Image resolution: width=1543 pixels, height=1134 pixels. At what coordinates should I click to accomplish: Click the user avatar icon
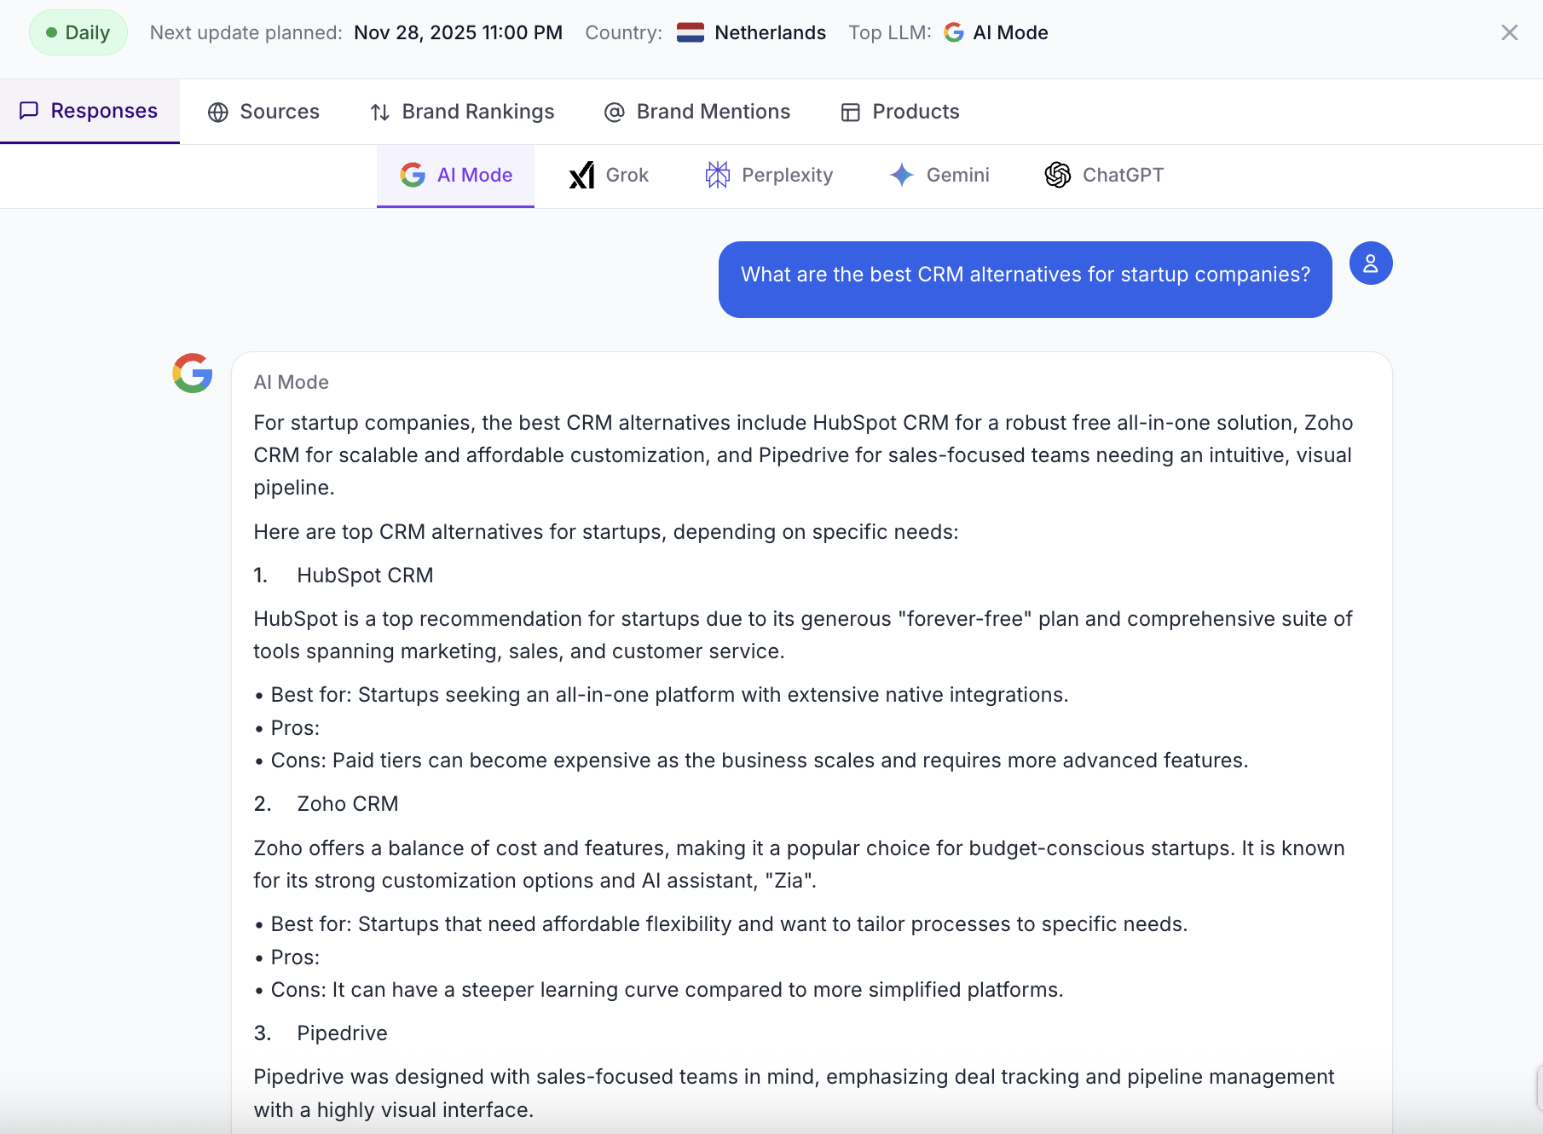coord(1370,263)
